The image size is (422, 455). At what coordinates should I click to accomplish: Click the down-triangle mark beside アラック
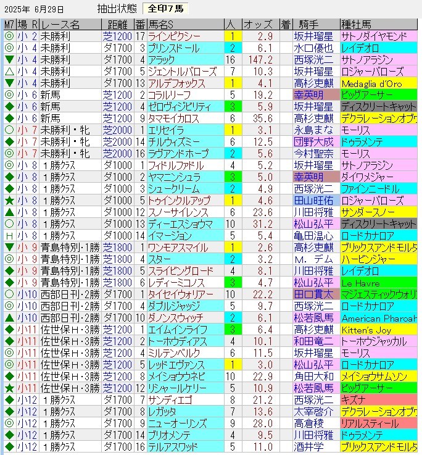pos(10,60)
